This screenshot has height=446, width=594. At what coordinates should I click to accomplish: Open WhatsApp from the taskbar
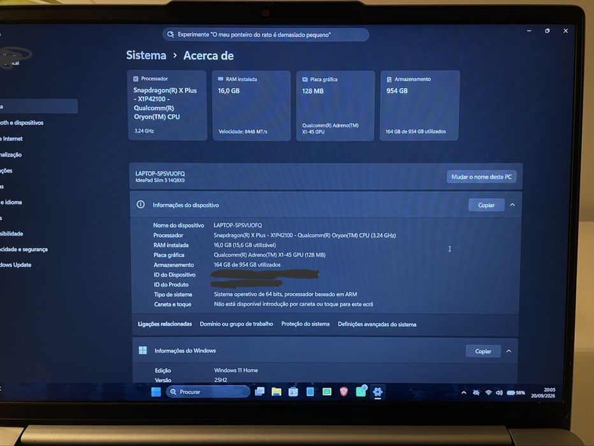[x=361, y=391]
